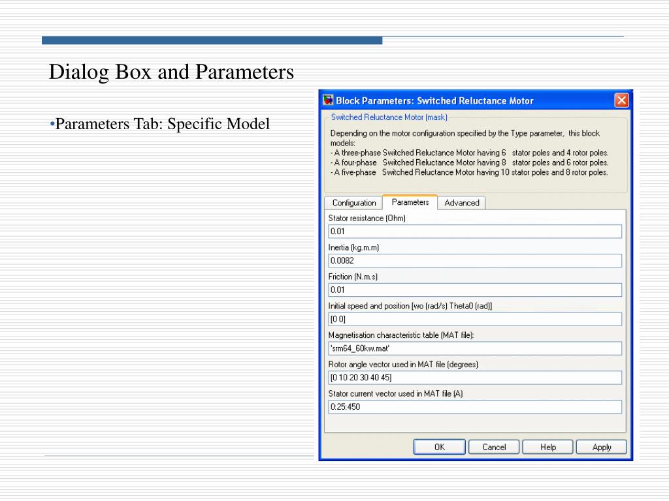Viewport: 669px width, 501px height.
Task: Open the Advanced tab
Action: tap(462, 203)
